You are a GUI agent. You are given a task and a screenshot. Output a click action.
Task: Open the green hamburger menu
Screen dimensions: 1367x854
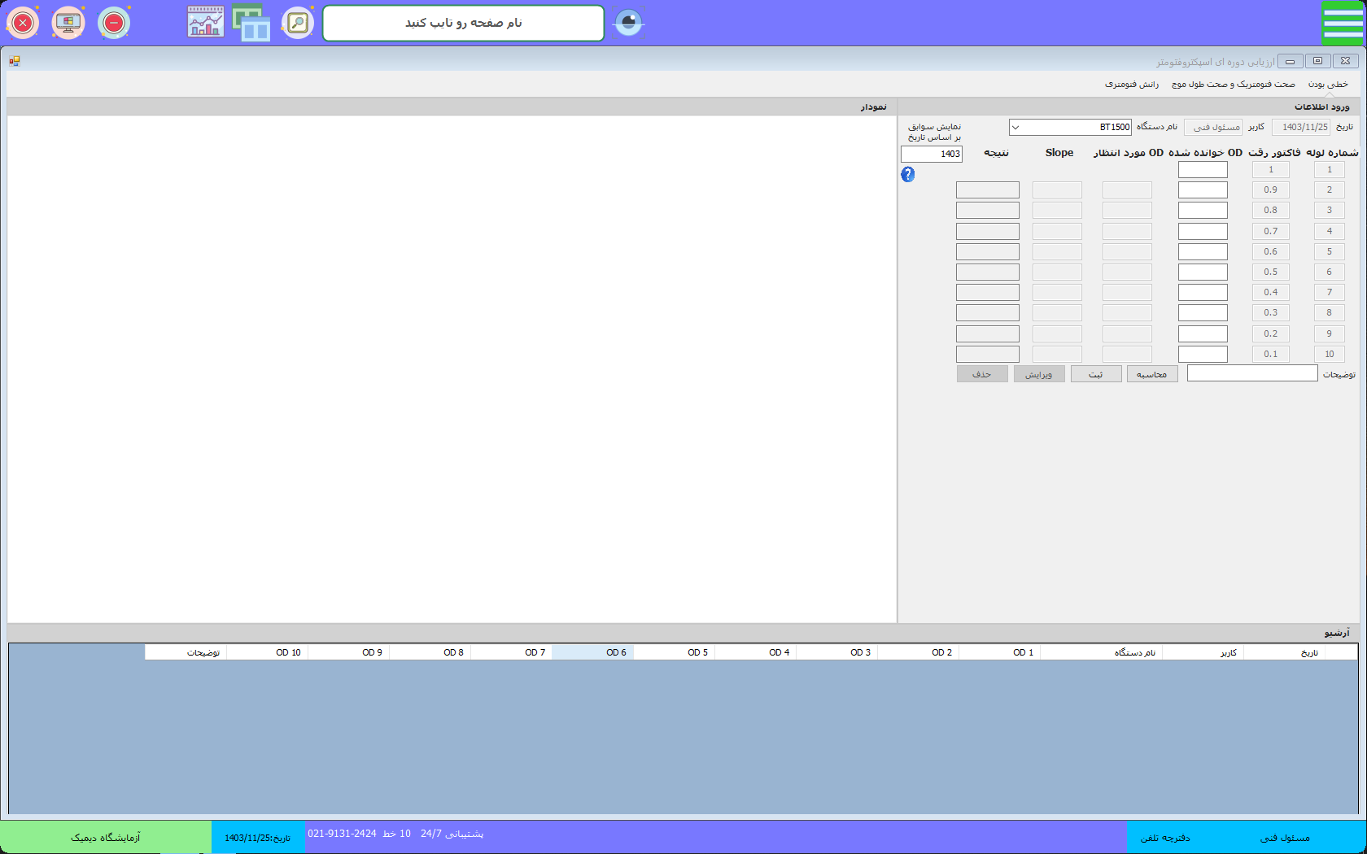[x=1342, y=23]
